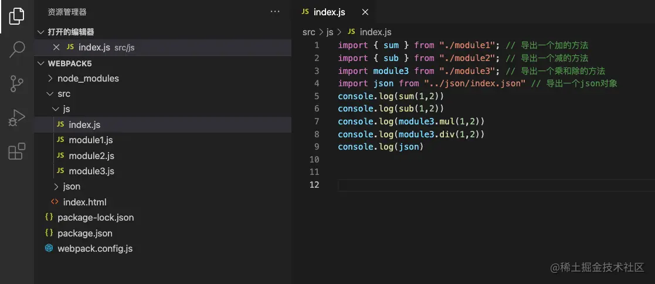The image size is (655, 284).
Task: Click line number 1 in gutter
Action: [x=317, y=45]
